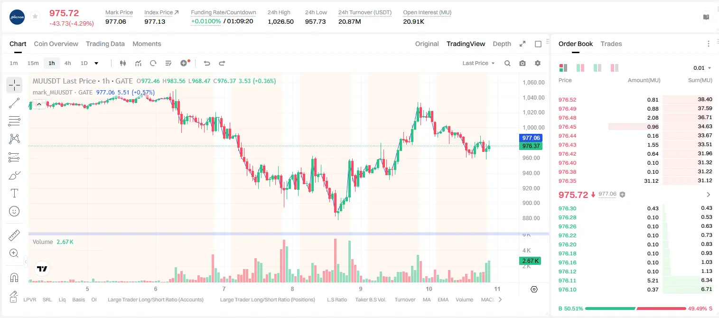Click the chart snapshot camera icon

[523, 63]
